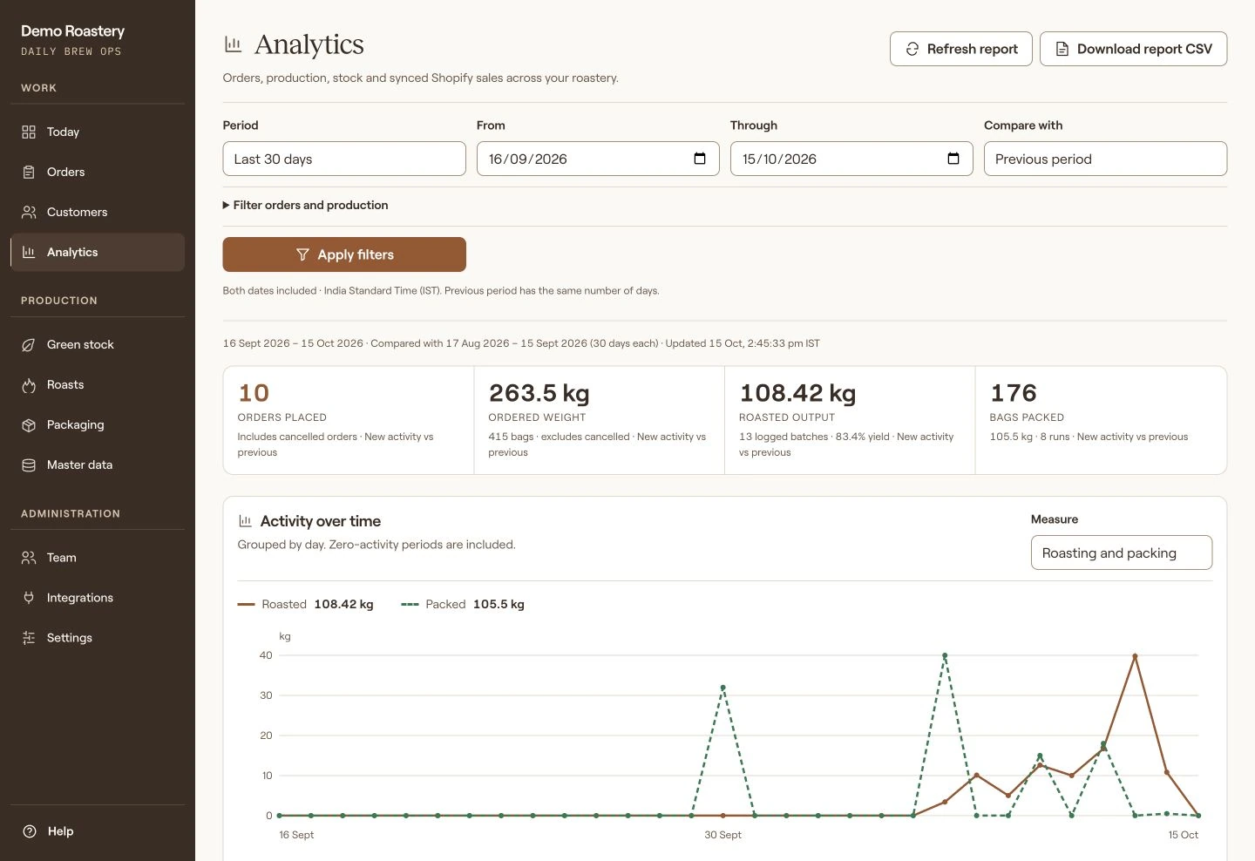Click the Orders clipboard icon
The image size is (1255, 861).
pyautogui.click(x=29, y=172)
